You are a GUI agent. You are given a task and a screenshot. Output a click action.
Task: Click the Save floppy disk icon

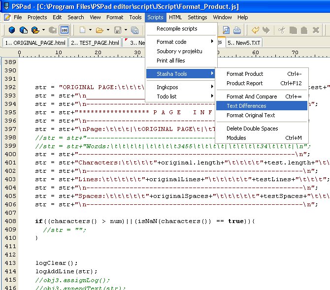(117, 30)
